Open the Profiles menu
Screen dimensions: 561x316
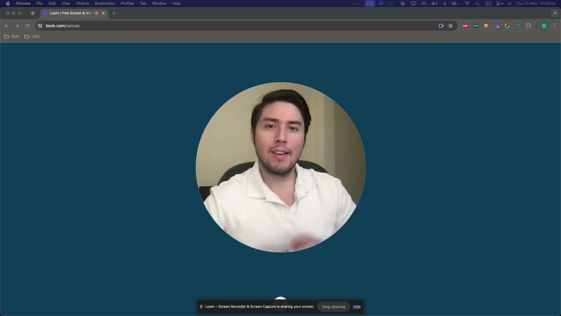127,3
